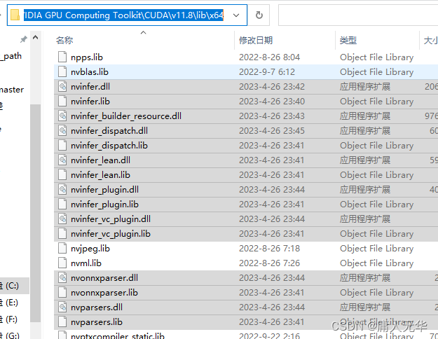The image size is (438, 339).
Task: Click the DLL icon of nvinfer_vc_plugin.dll
Action: click(x=62, y=219)
